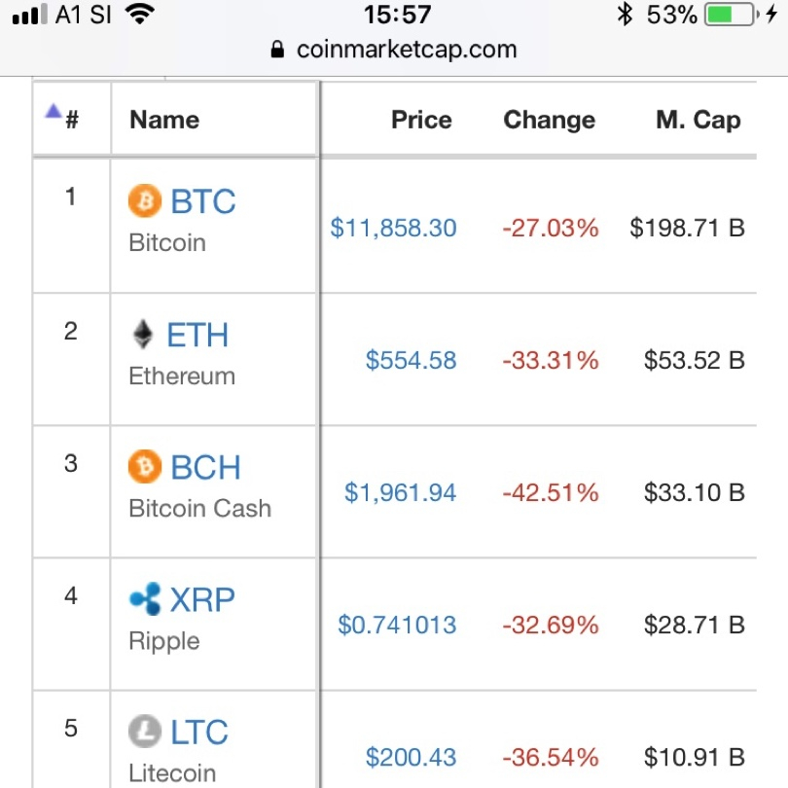Open the XRP coin link
The image size is (788, 788).
tap(202, 599)
